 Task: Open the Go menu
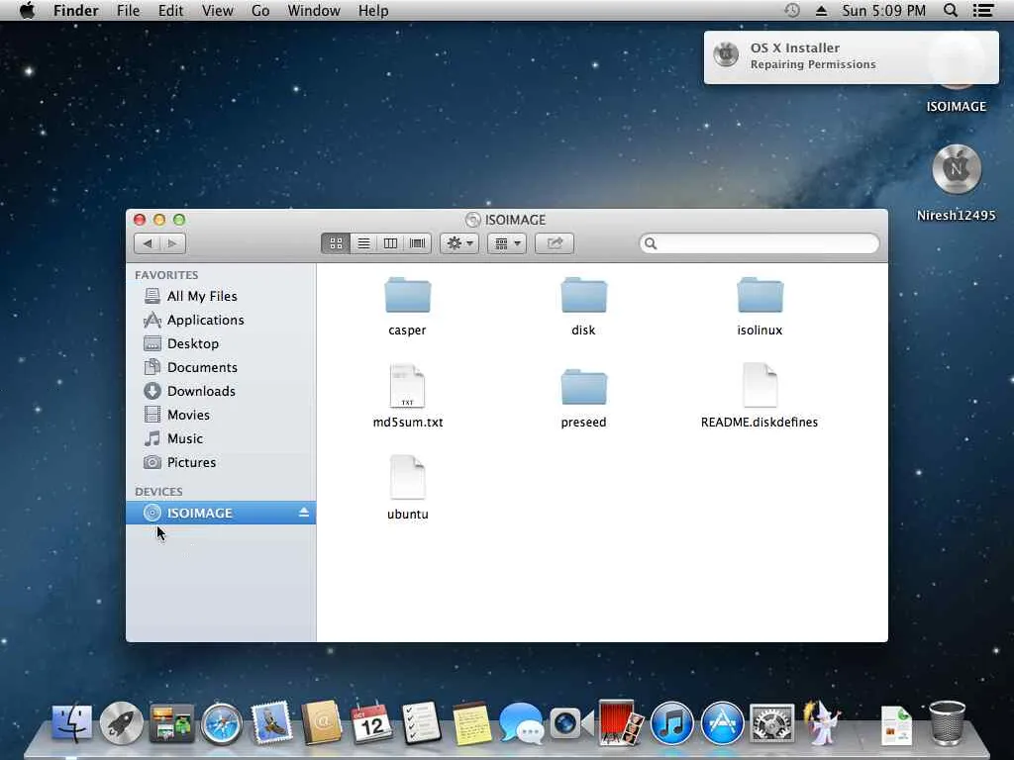tap(260, 11)
